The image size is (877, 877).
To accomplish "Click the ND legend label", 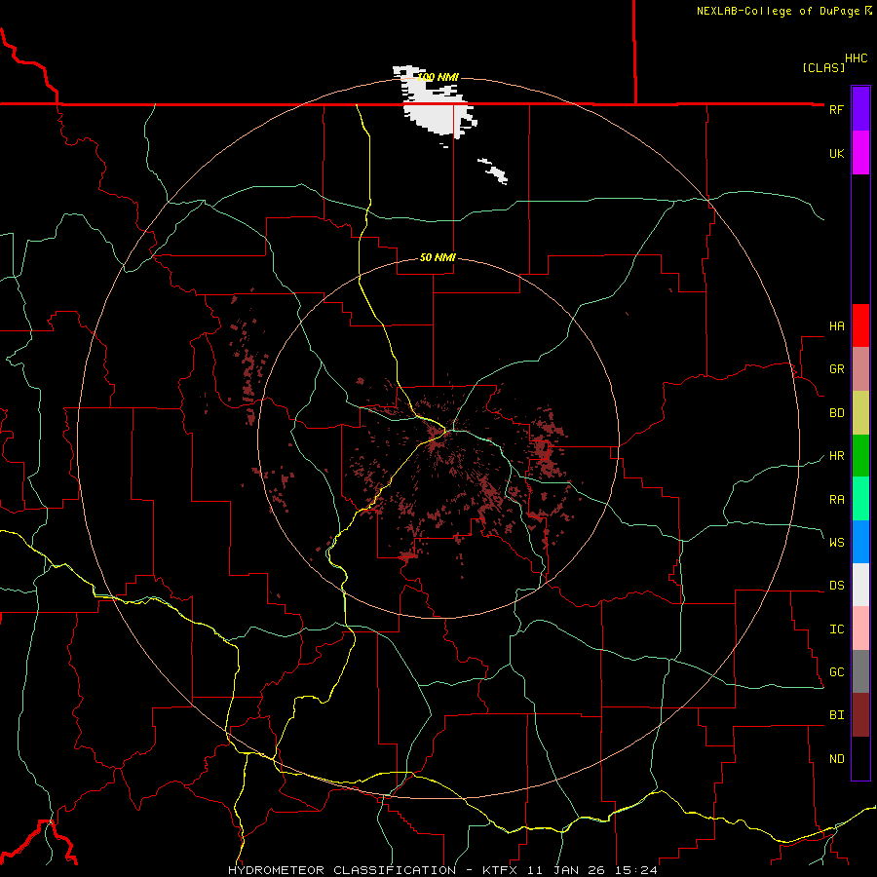I will (x=836, y=759).
